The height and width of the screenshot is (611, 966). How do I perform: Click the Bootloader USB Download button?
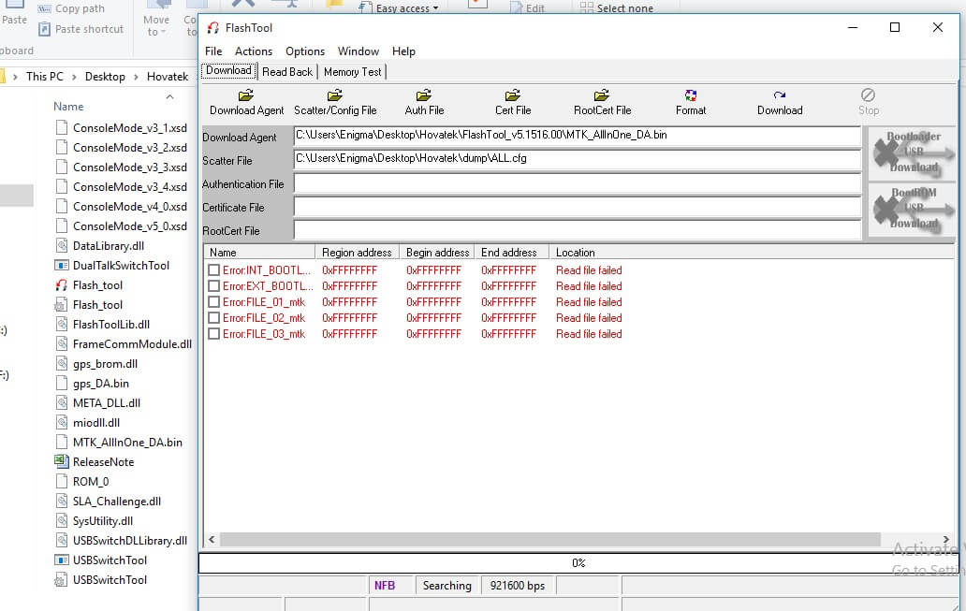click(x=913, y=153)
